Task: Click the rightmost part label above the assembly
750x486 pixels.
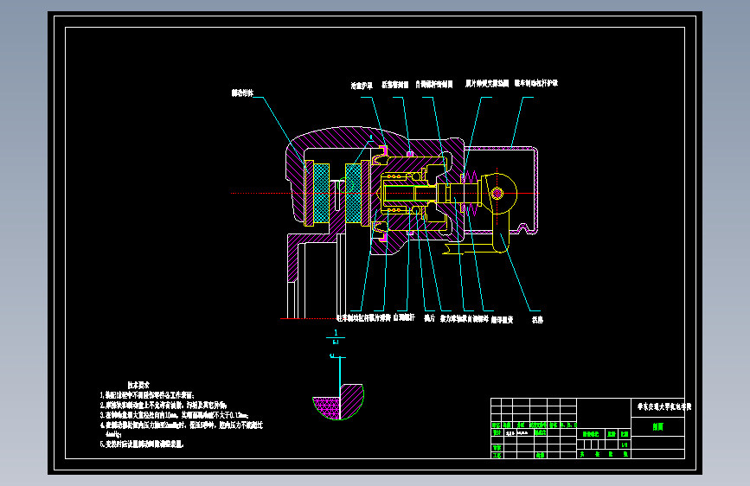Action: click(535, 83)
